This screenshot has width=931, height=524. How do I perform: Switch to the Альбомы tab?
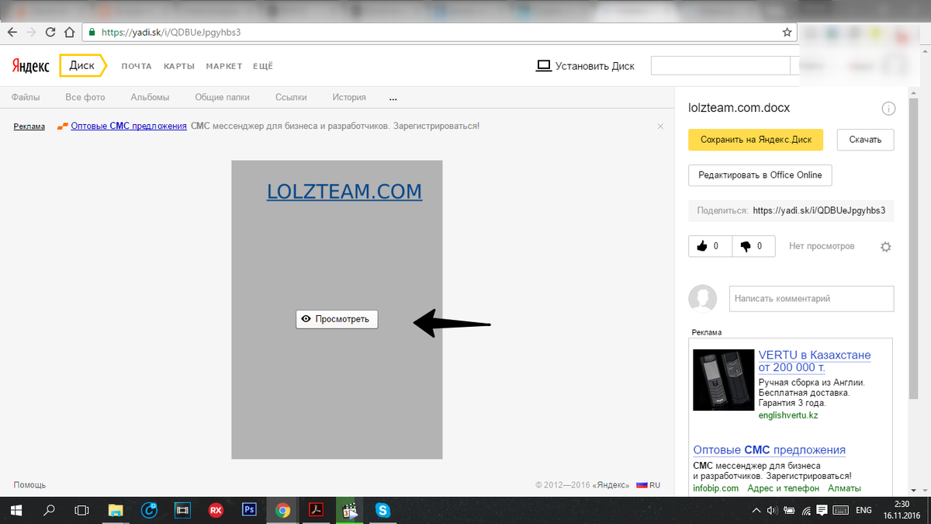[x=150, y=98]
